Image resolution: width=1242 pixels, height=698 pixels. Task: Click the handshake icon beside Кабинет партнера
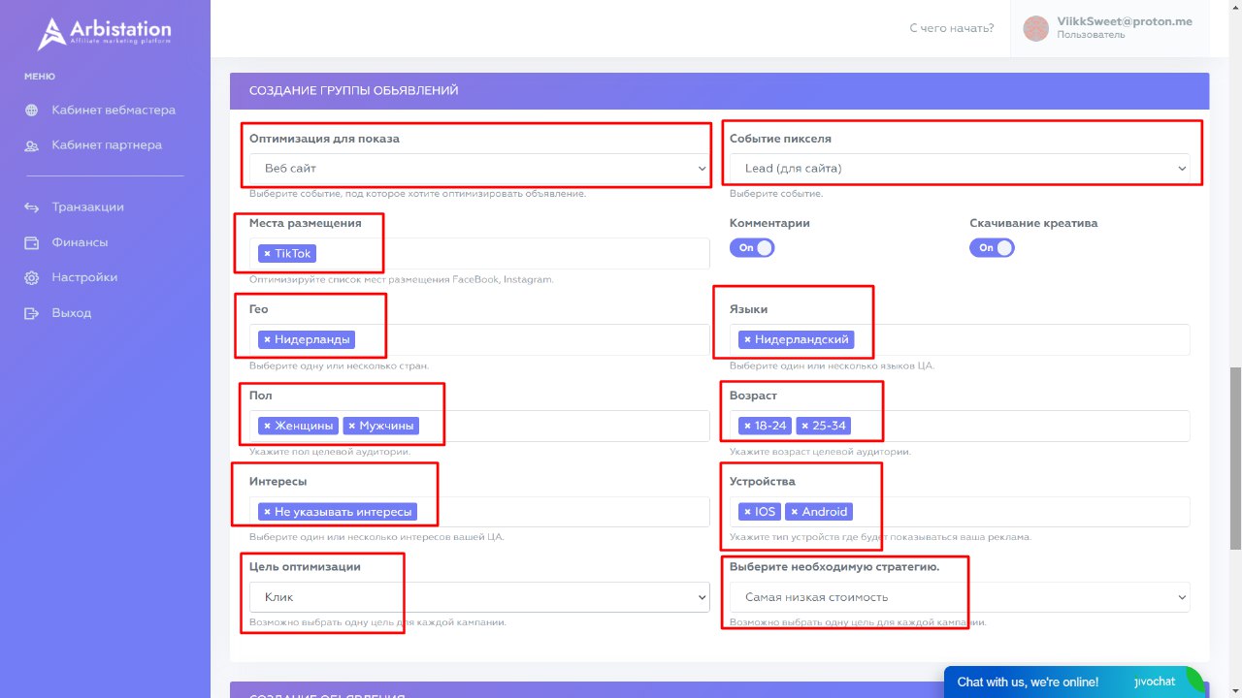coord(32,145)
